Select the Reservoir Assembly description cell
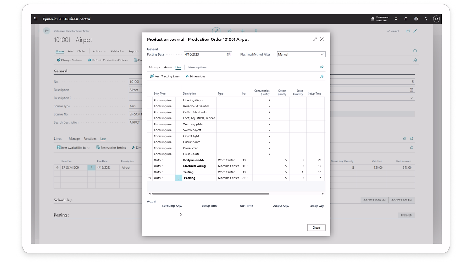Viewport: 472px width, 265px height. point(199,106)
